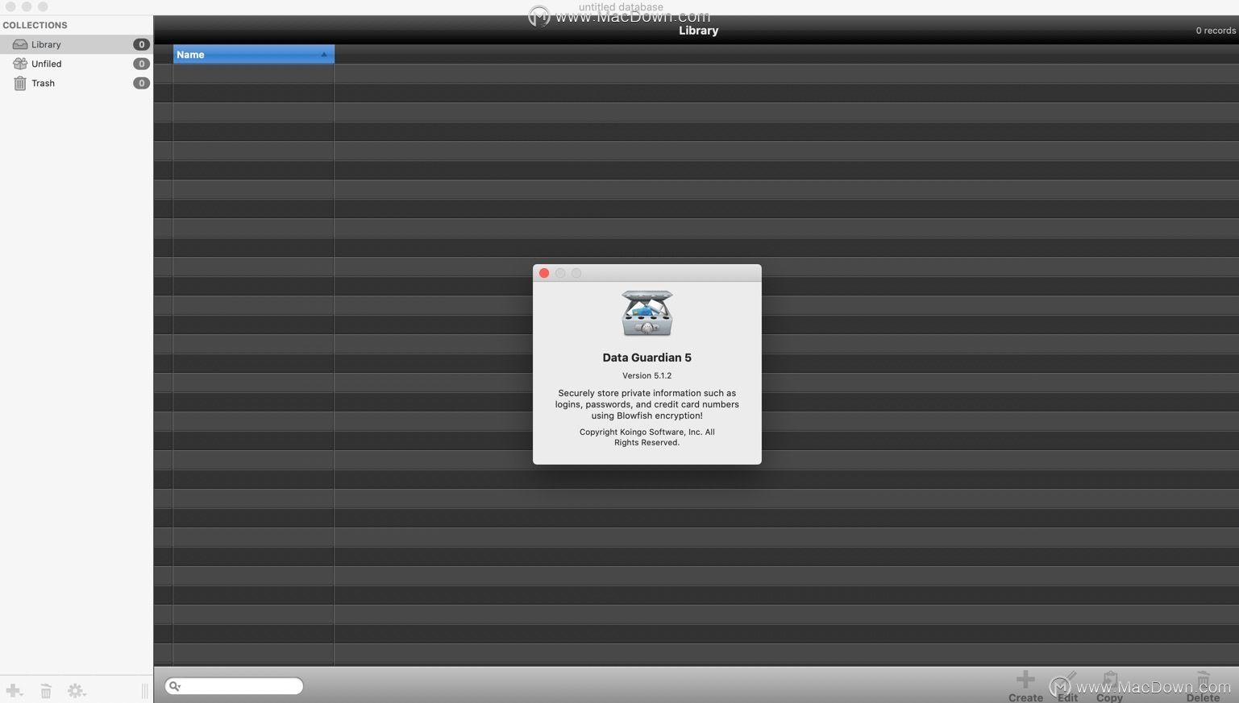Delete collection using sidebar trash button
The width and height of the screenshot is (1239, 703).
tap(46, 691)
